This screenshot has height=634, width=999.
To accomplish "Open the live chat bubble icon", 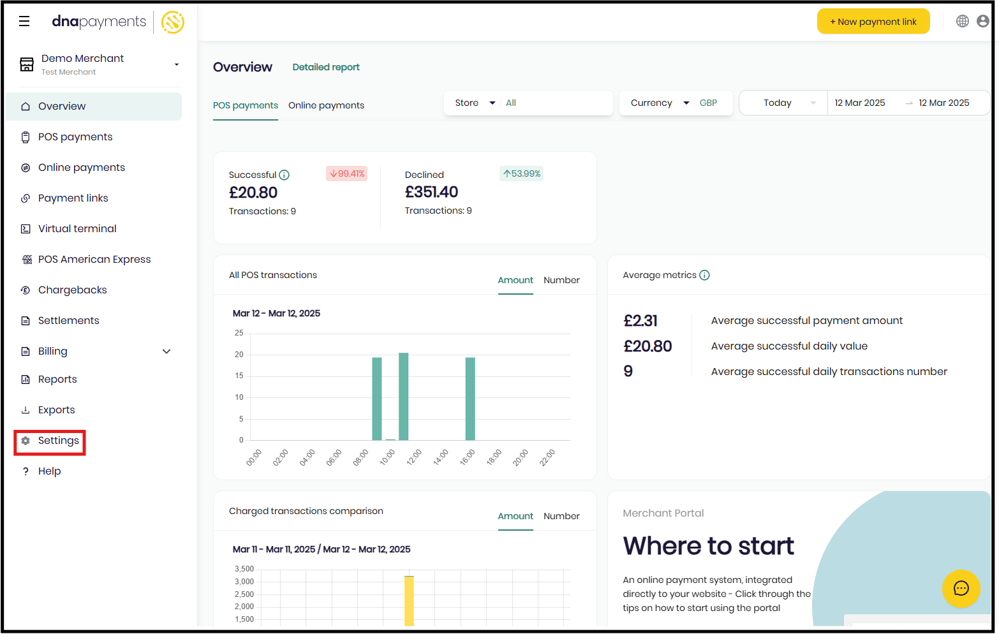I will (x=961, y=588).
